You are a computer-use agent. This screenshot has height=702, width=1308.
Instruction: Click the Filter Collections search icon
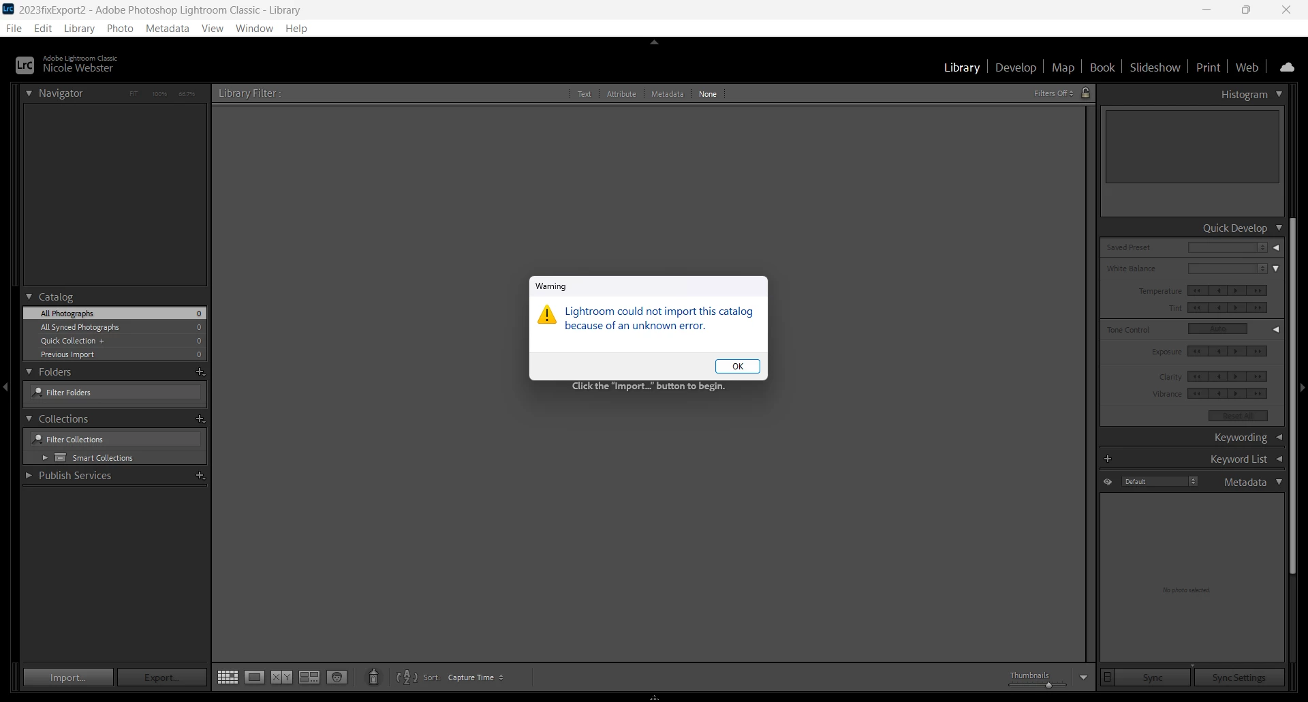[x=38, y=440]
